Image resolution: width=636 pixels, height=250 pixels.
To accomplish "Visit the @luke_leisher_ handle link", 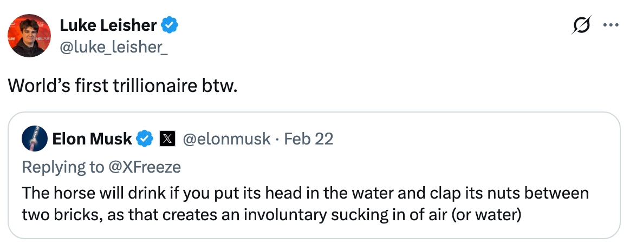I will [113, 47].
